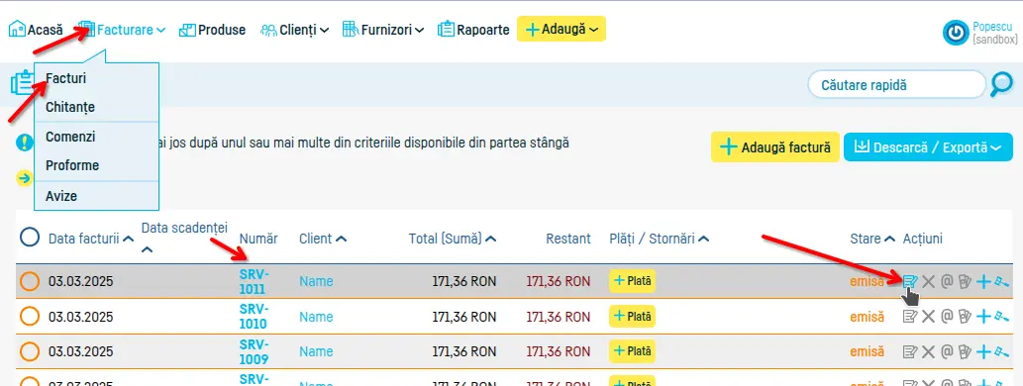Edit invoice SRV-1009 with the pencil icon
Image resolution: width=1023 pixels, height=386 pixels.
pos(910,352)
